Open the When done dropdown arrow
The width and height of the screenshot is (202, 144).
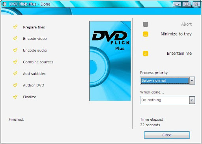(x=192, y=100)
